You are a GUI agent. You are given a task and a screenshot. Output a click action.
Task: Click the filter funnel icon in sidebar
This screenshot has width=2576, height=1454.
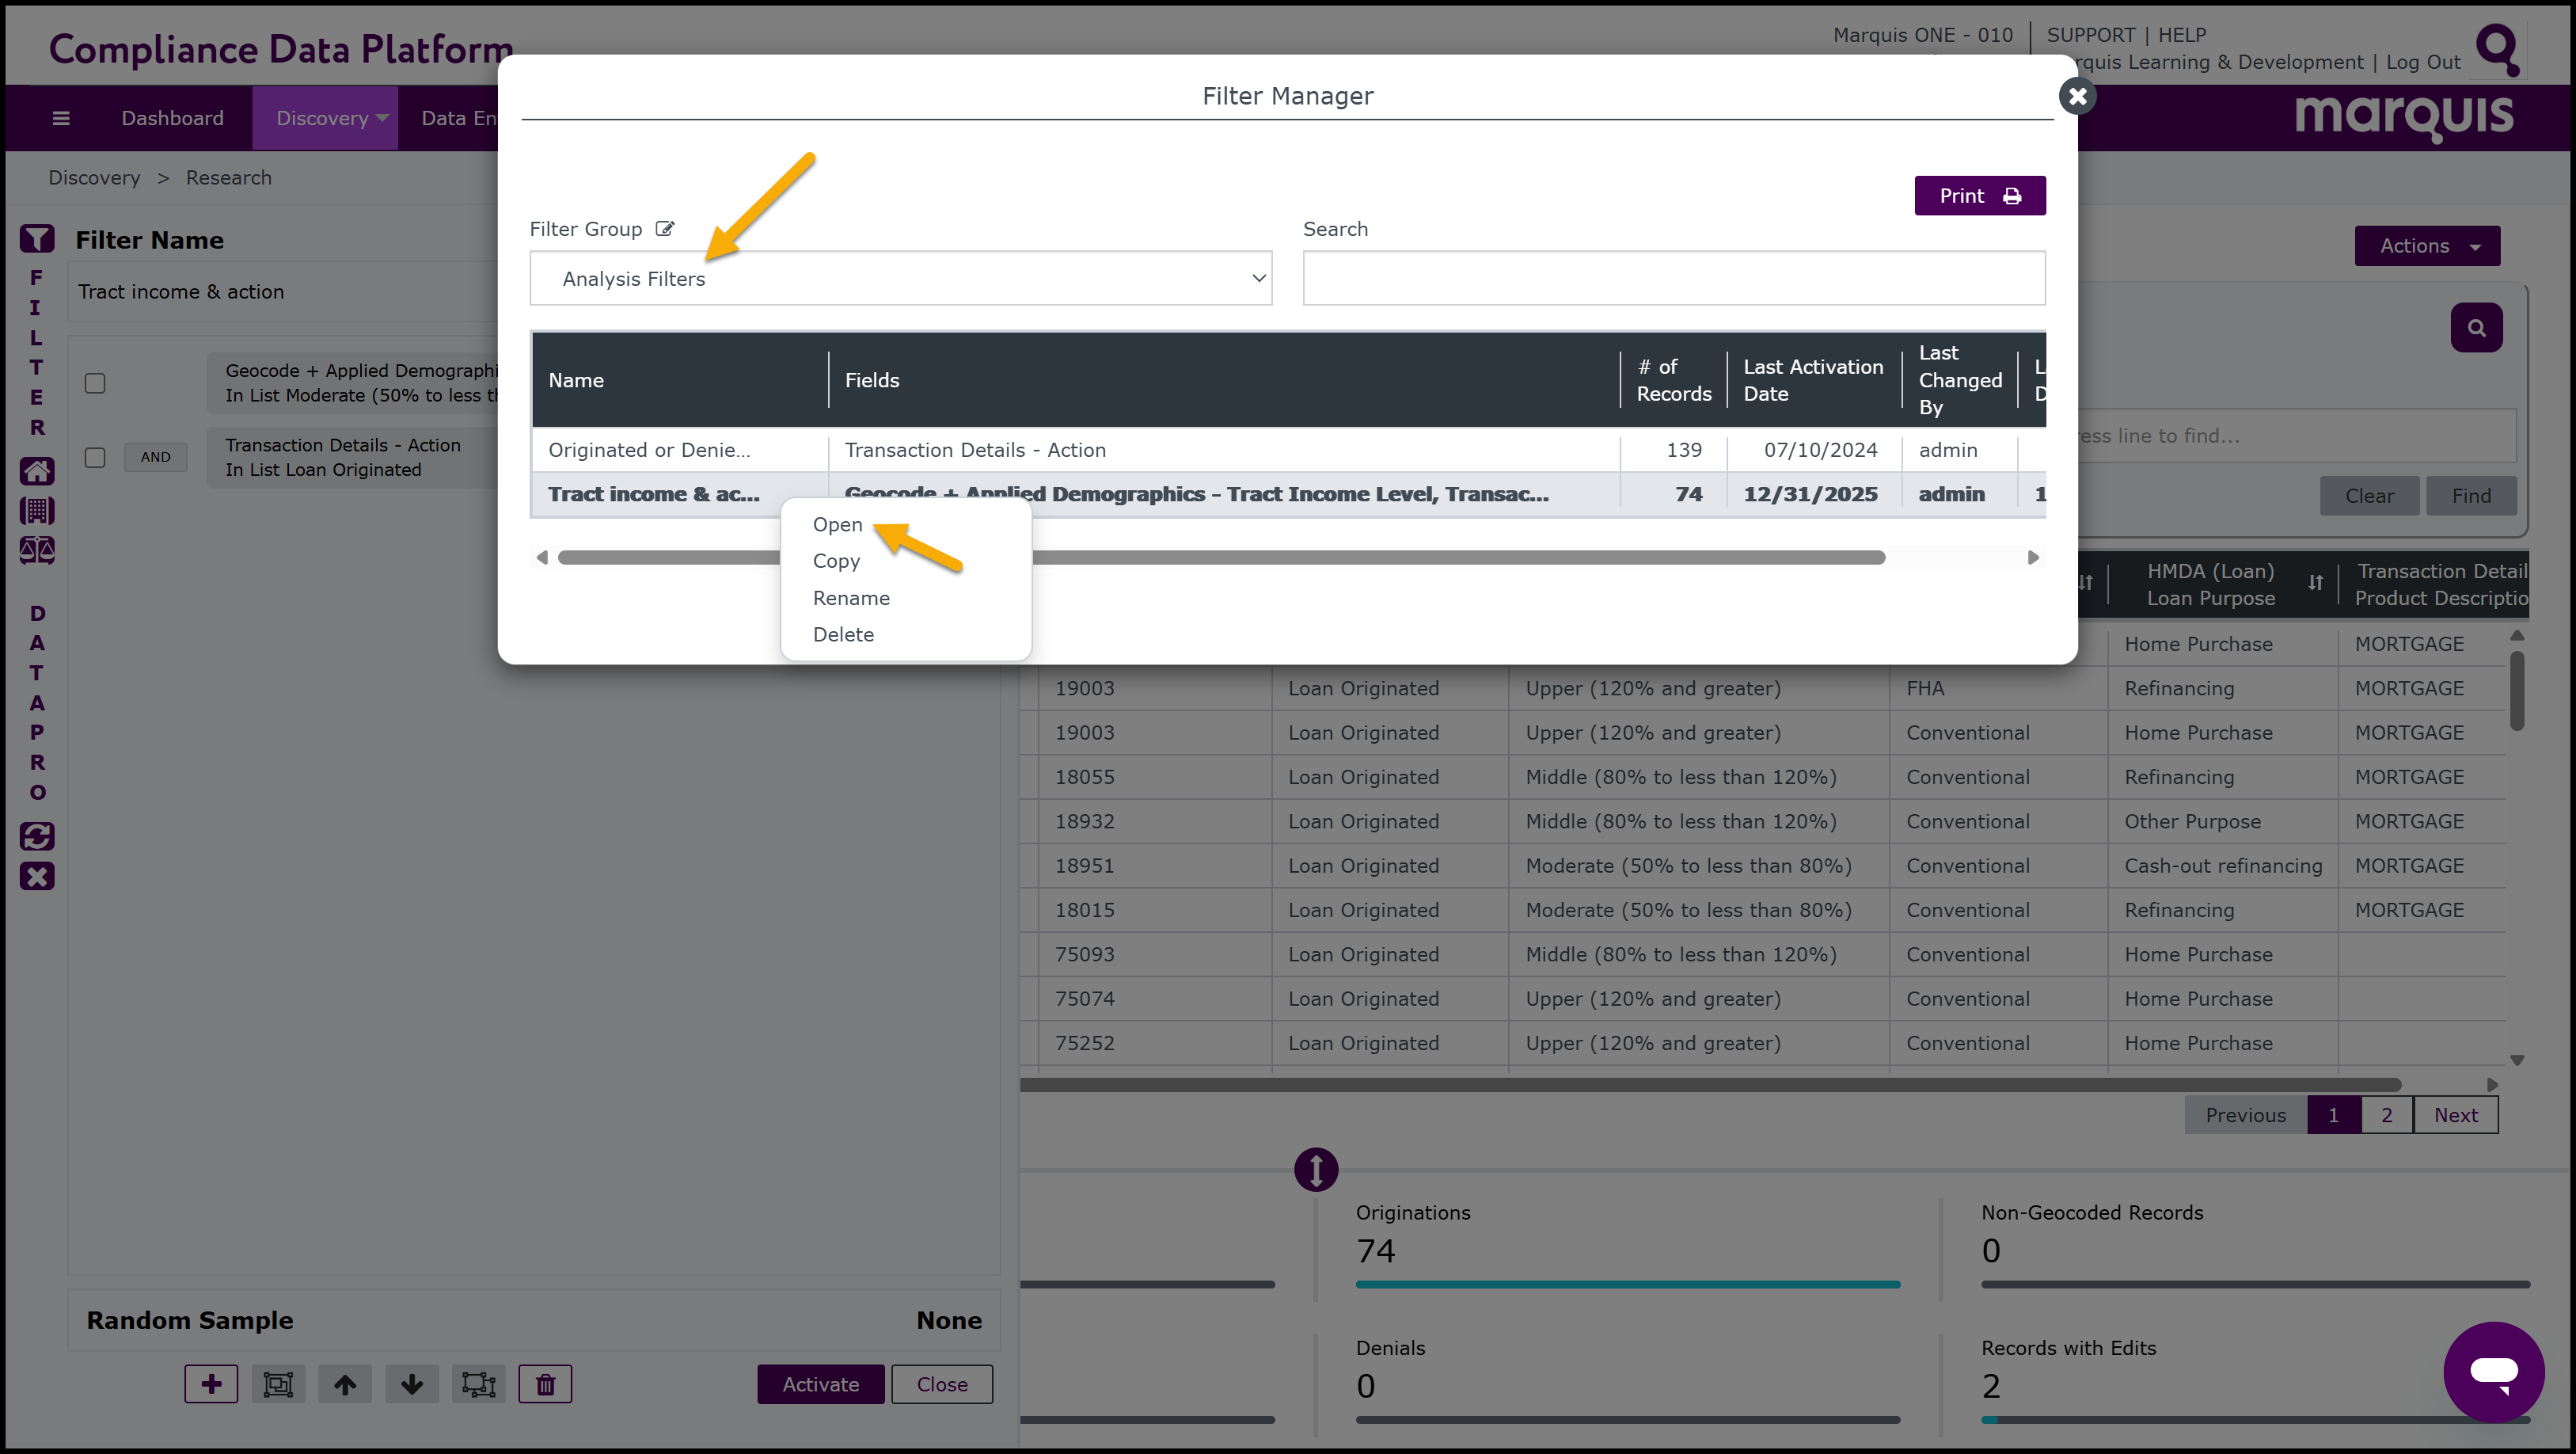click(x=37, y=239)
